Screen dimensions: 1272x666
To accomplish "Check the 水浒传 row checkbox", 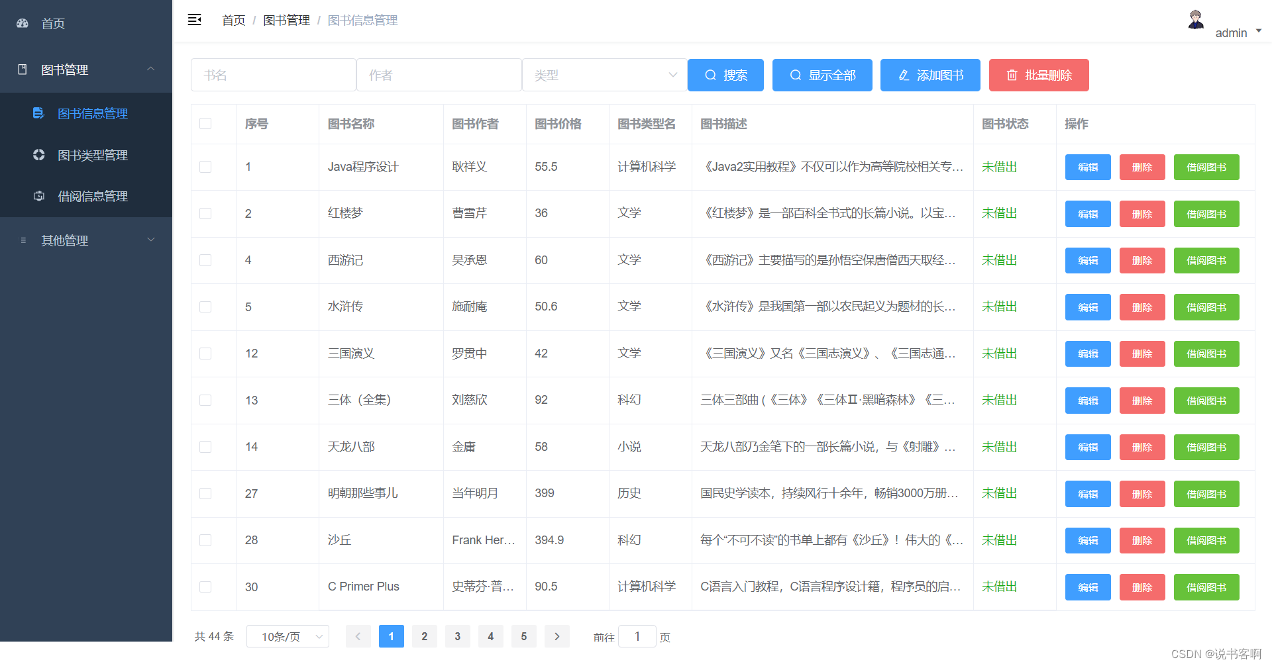I will 205,307.
